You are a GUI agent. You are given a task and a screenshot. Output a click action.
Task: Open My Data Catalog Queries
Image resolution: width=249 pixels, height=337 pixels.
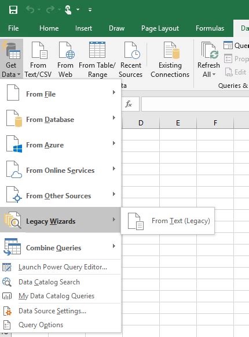coord(60,296)
